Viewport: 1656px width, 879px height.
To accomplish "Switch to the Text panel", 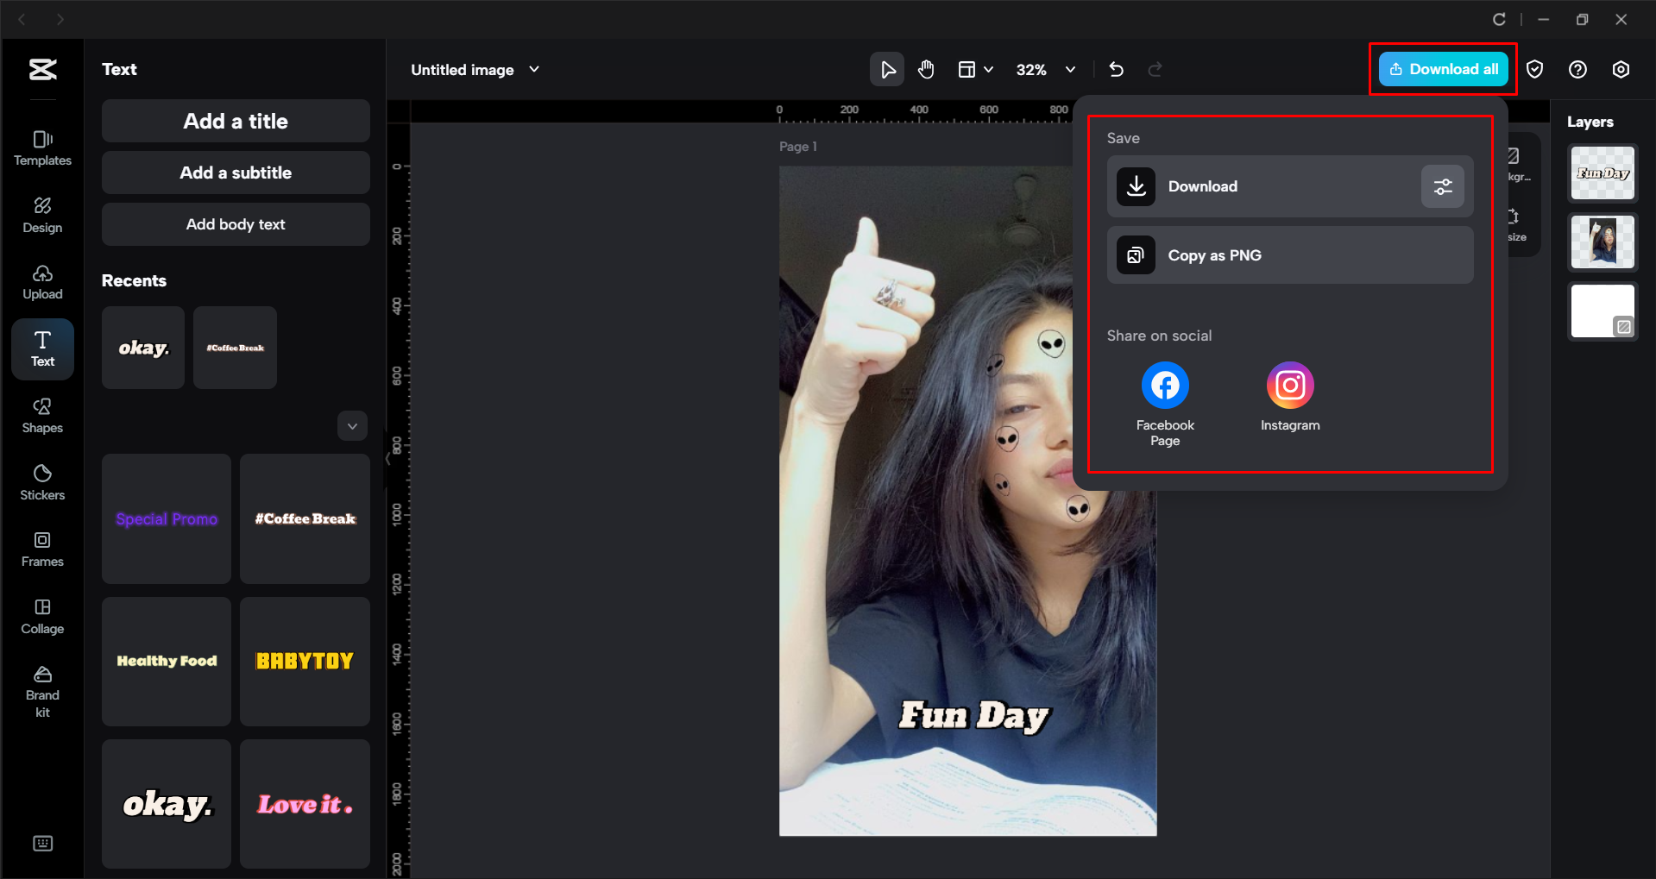I will [42, 348].
